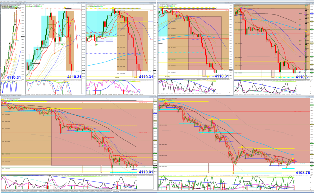Select the cyan line above 4108.78 label
This screenshot has width=314, height=193.
point(288,168)
